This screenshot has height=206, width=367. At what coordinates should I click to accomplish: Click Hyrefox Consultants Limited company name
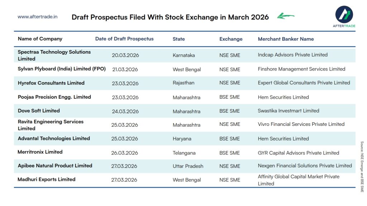[51, 83]
